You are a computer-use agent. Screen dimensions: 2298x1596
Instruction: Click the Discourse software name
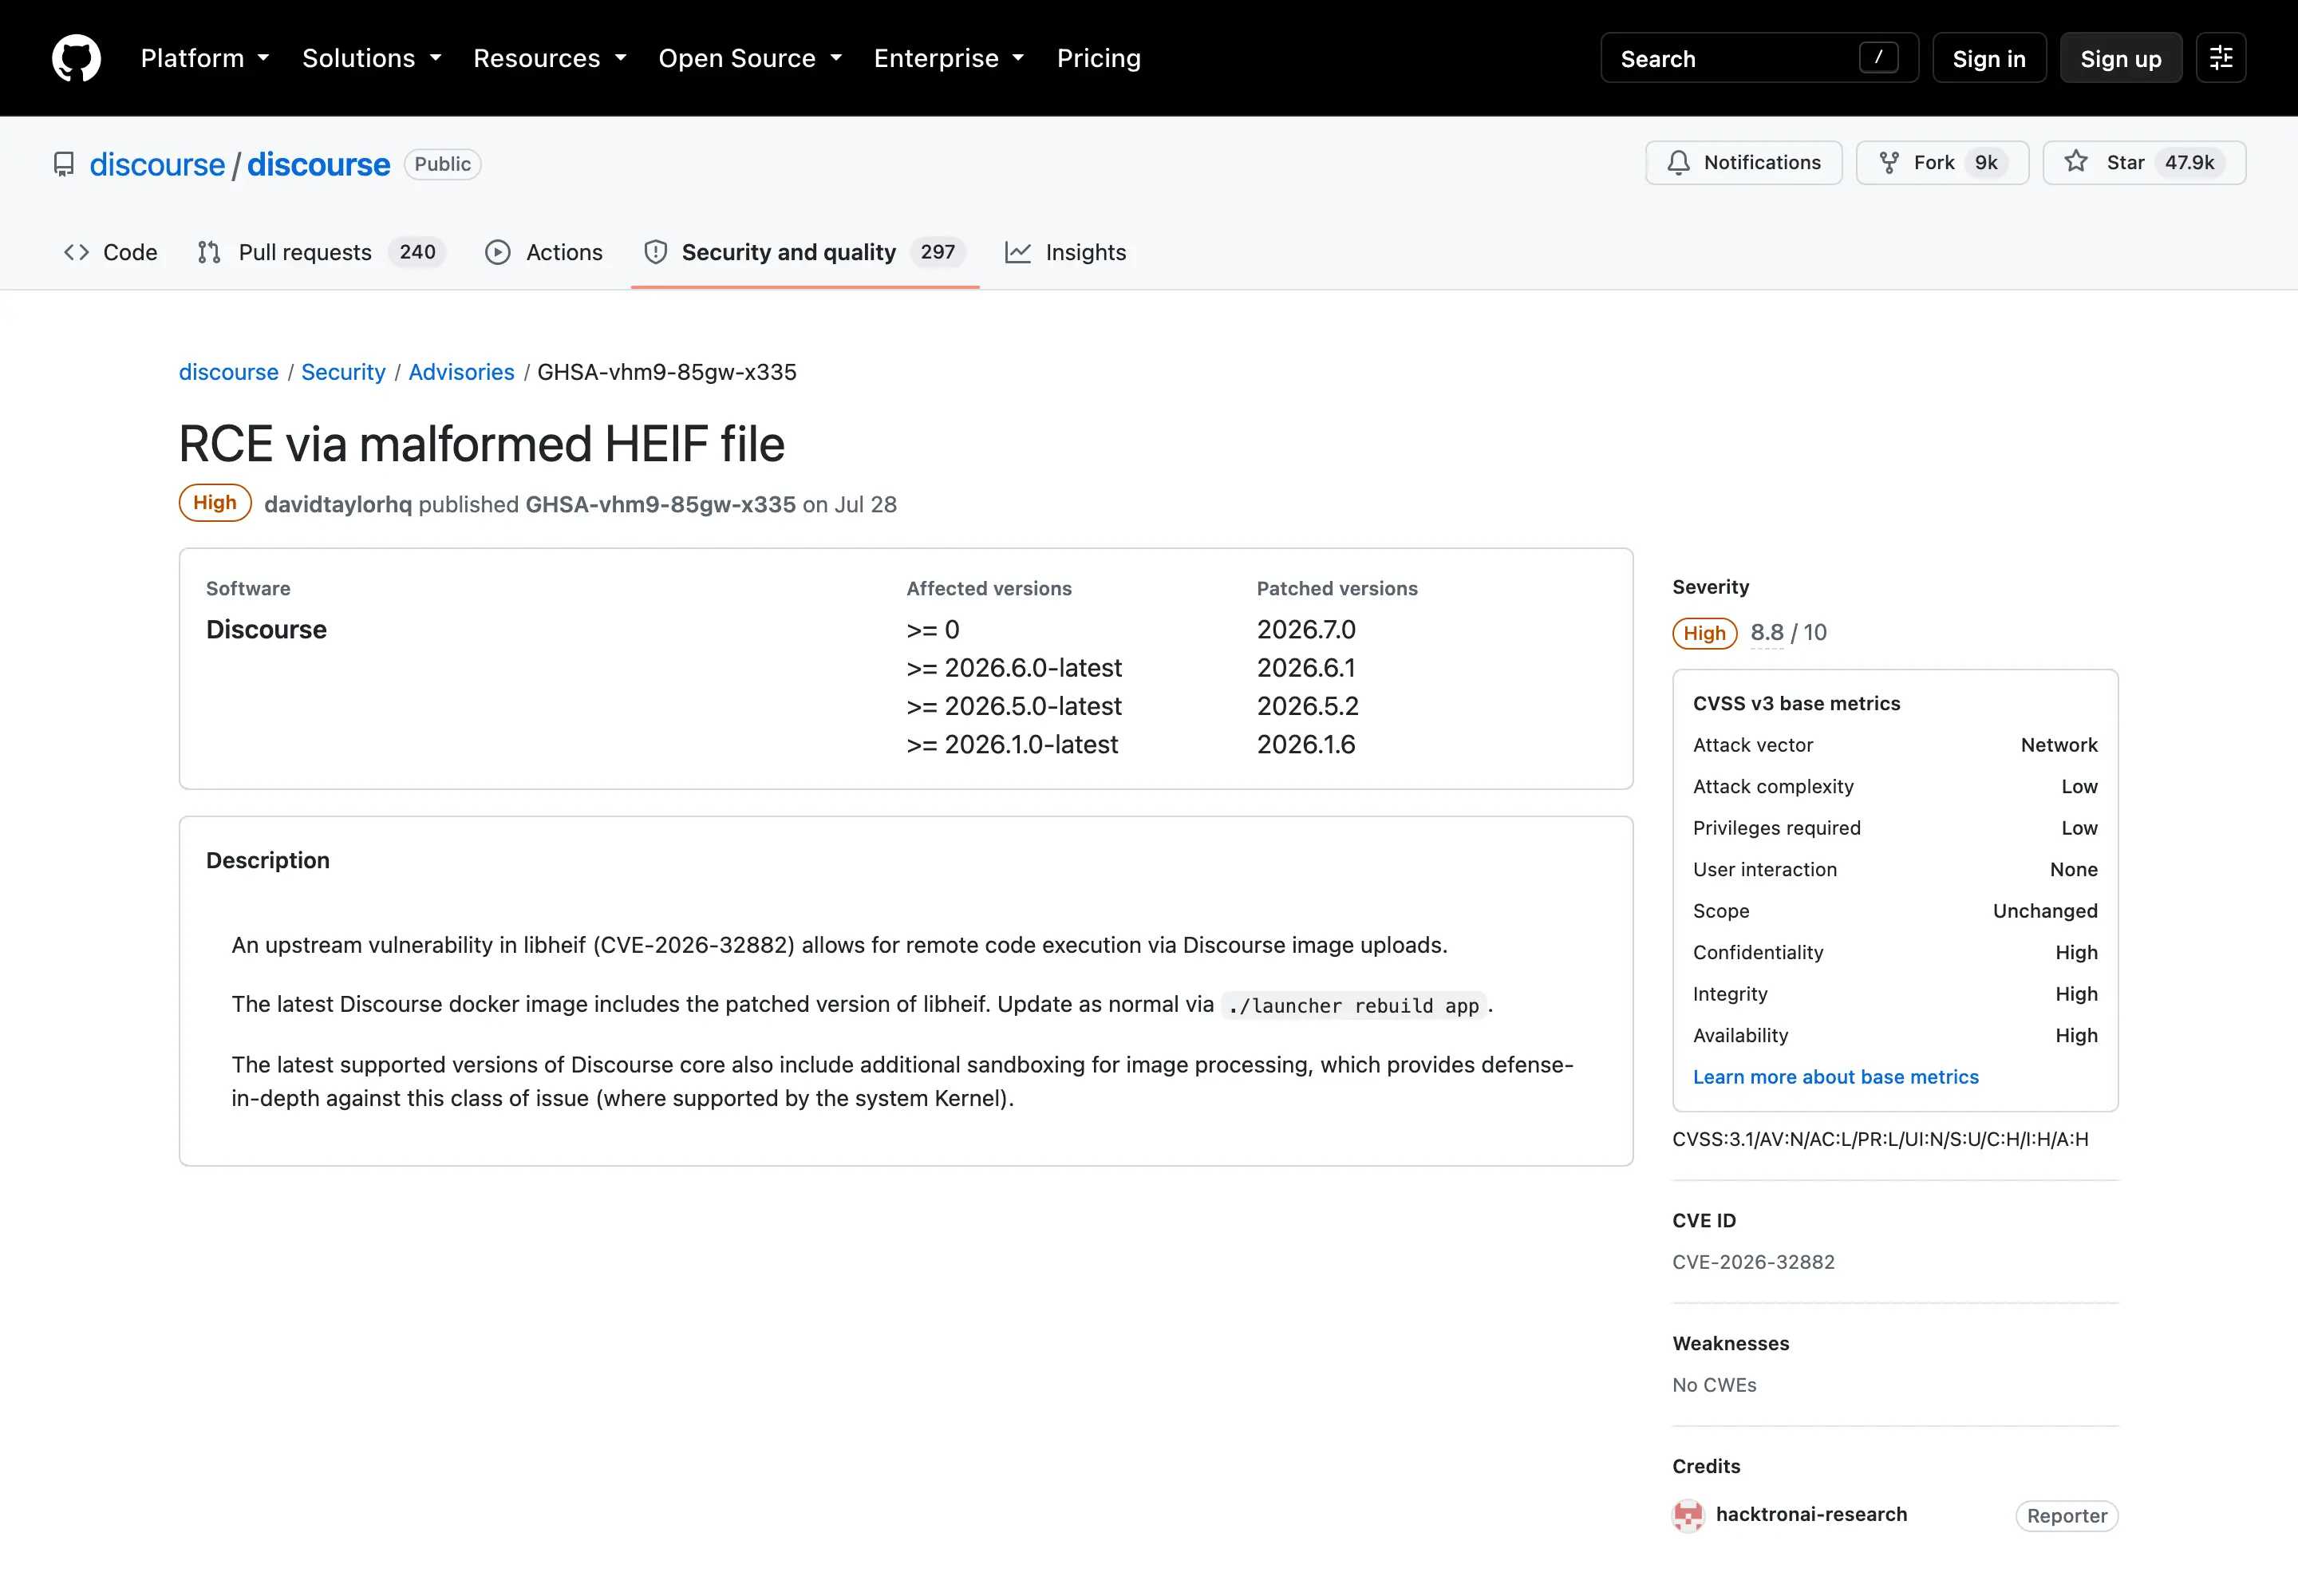pos(266,629)
